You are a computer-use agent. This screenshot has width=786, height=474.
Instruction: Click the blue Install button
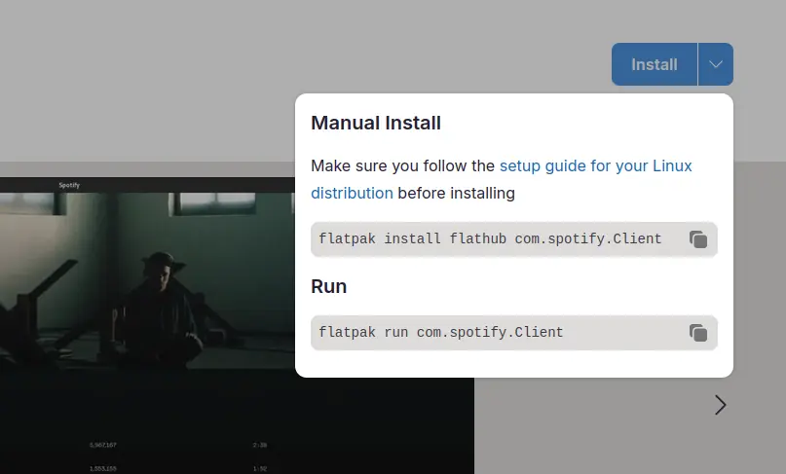coord(654,64)
